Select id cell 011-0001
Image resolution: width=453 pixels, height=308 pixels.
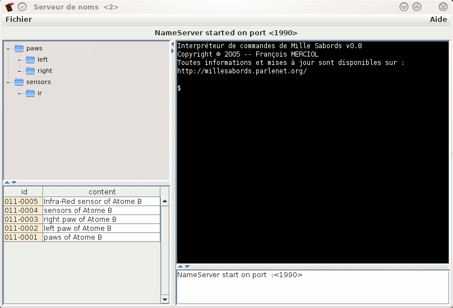24,237
